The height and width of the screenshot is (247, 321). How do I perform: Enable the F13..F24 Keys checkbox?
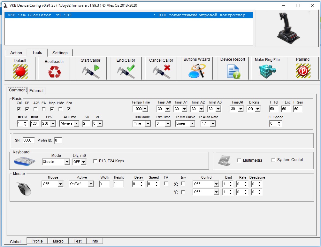click(95, 161)
